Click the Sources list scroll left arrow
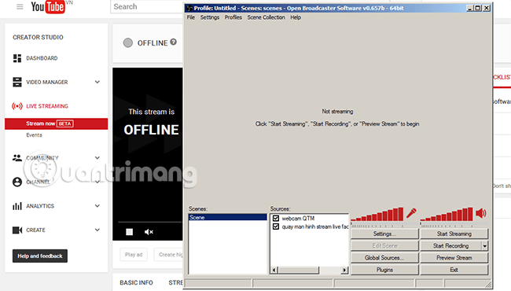Viewport: 511px width, 291px height. pyautogui.click(x=274, y=270)
